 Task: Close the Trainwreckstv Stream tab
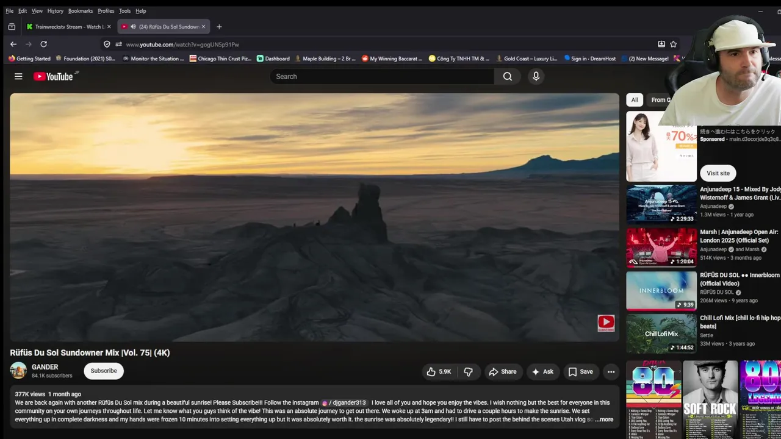pos(109,27)
